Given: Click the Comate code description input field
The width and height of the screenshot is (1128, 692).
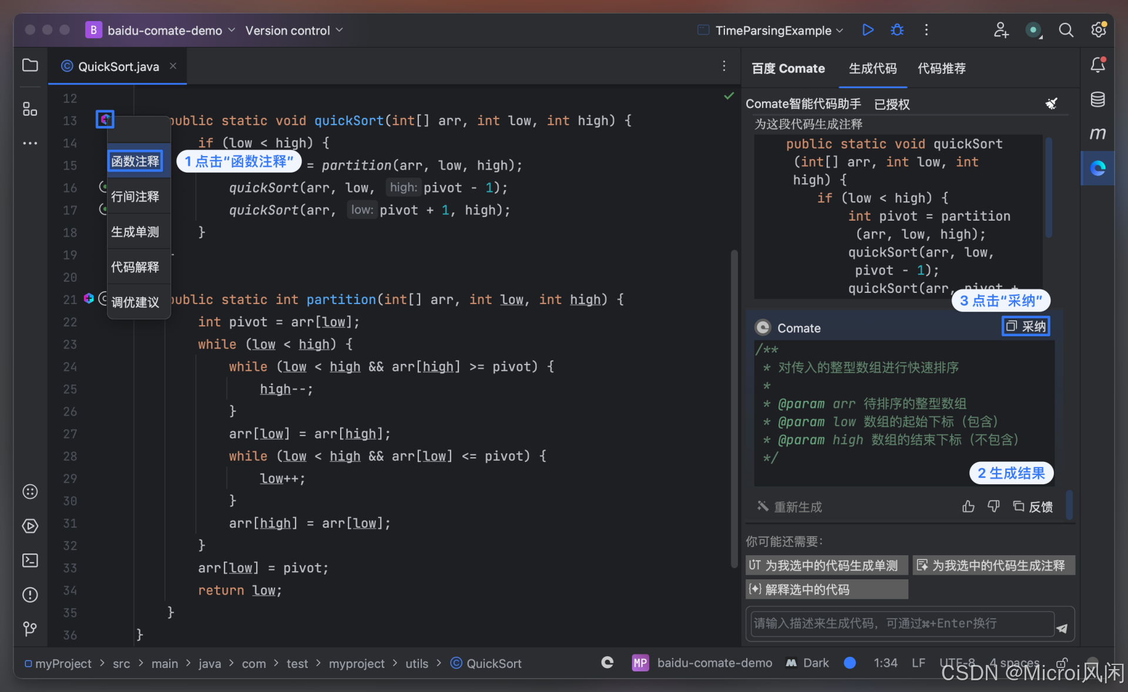Looking at the screenshot, I should tap(902, 623).
